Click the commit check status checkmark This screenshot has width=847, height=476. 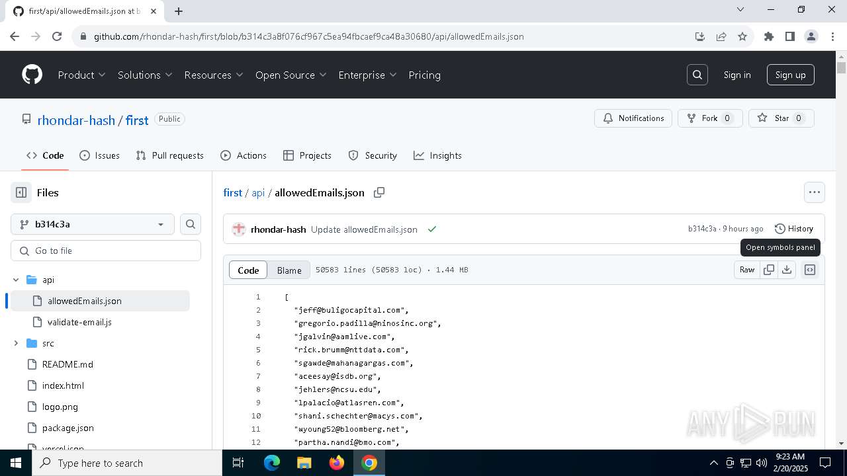coord(432,229)
